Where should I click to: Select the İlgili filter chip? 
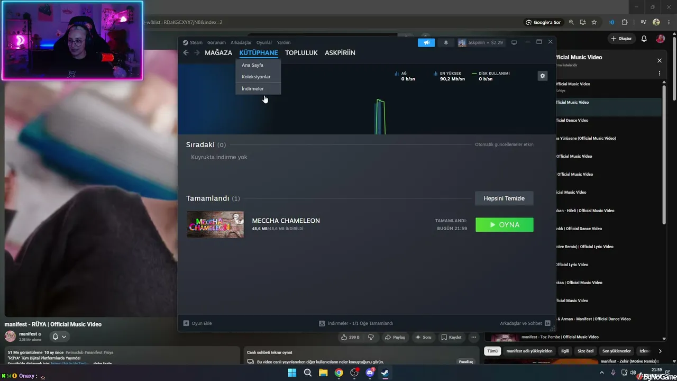click(x=565, y=351)
